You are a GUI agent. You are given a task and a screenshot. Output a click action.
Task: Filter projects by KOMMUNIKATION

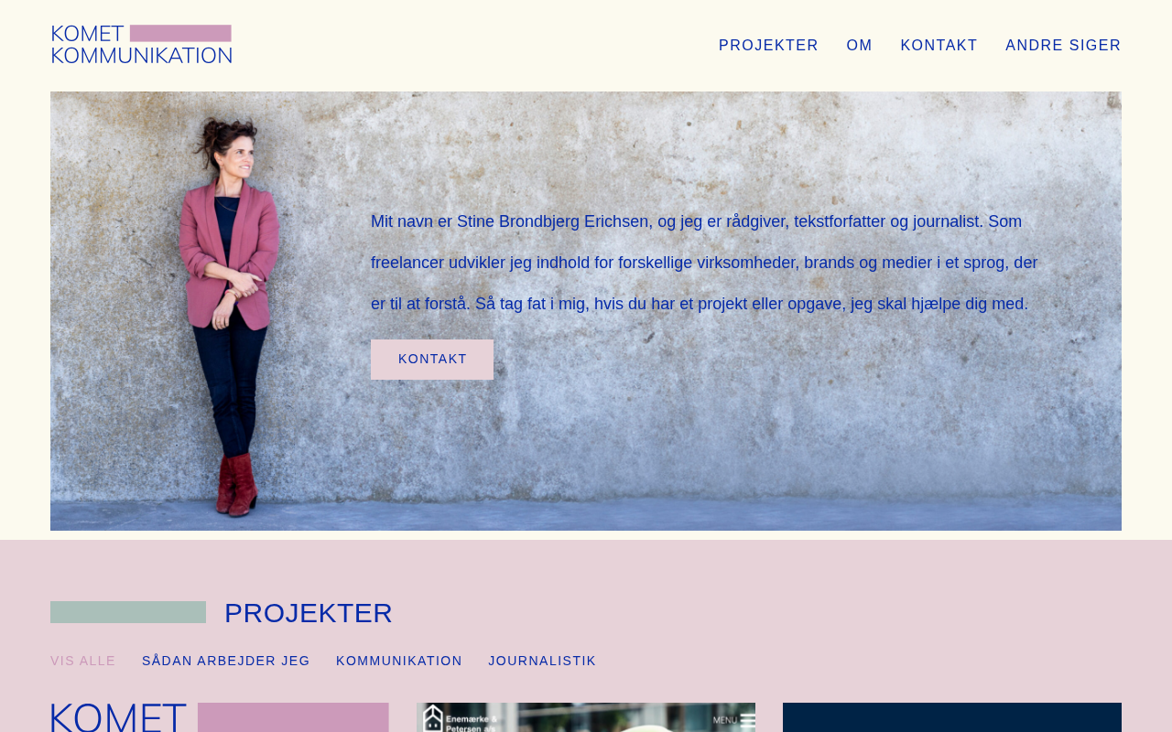pos(399,661)
